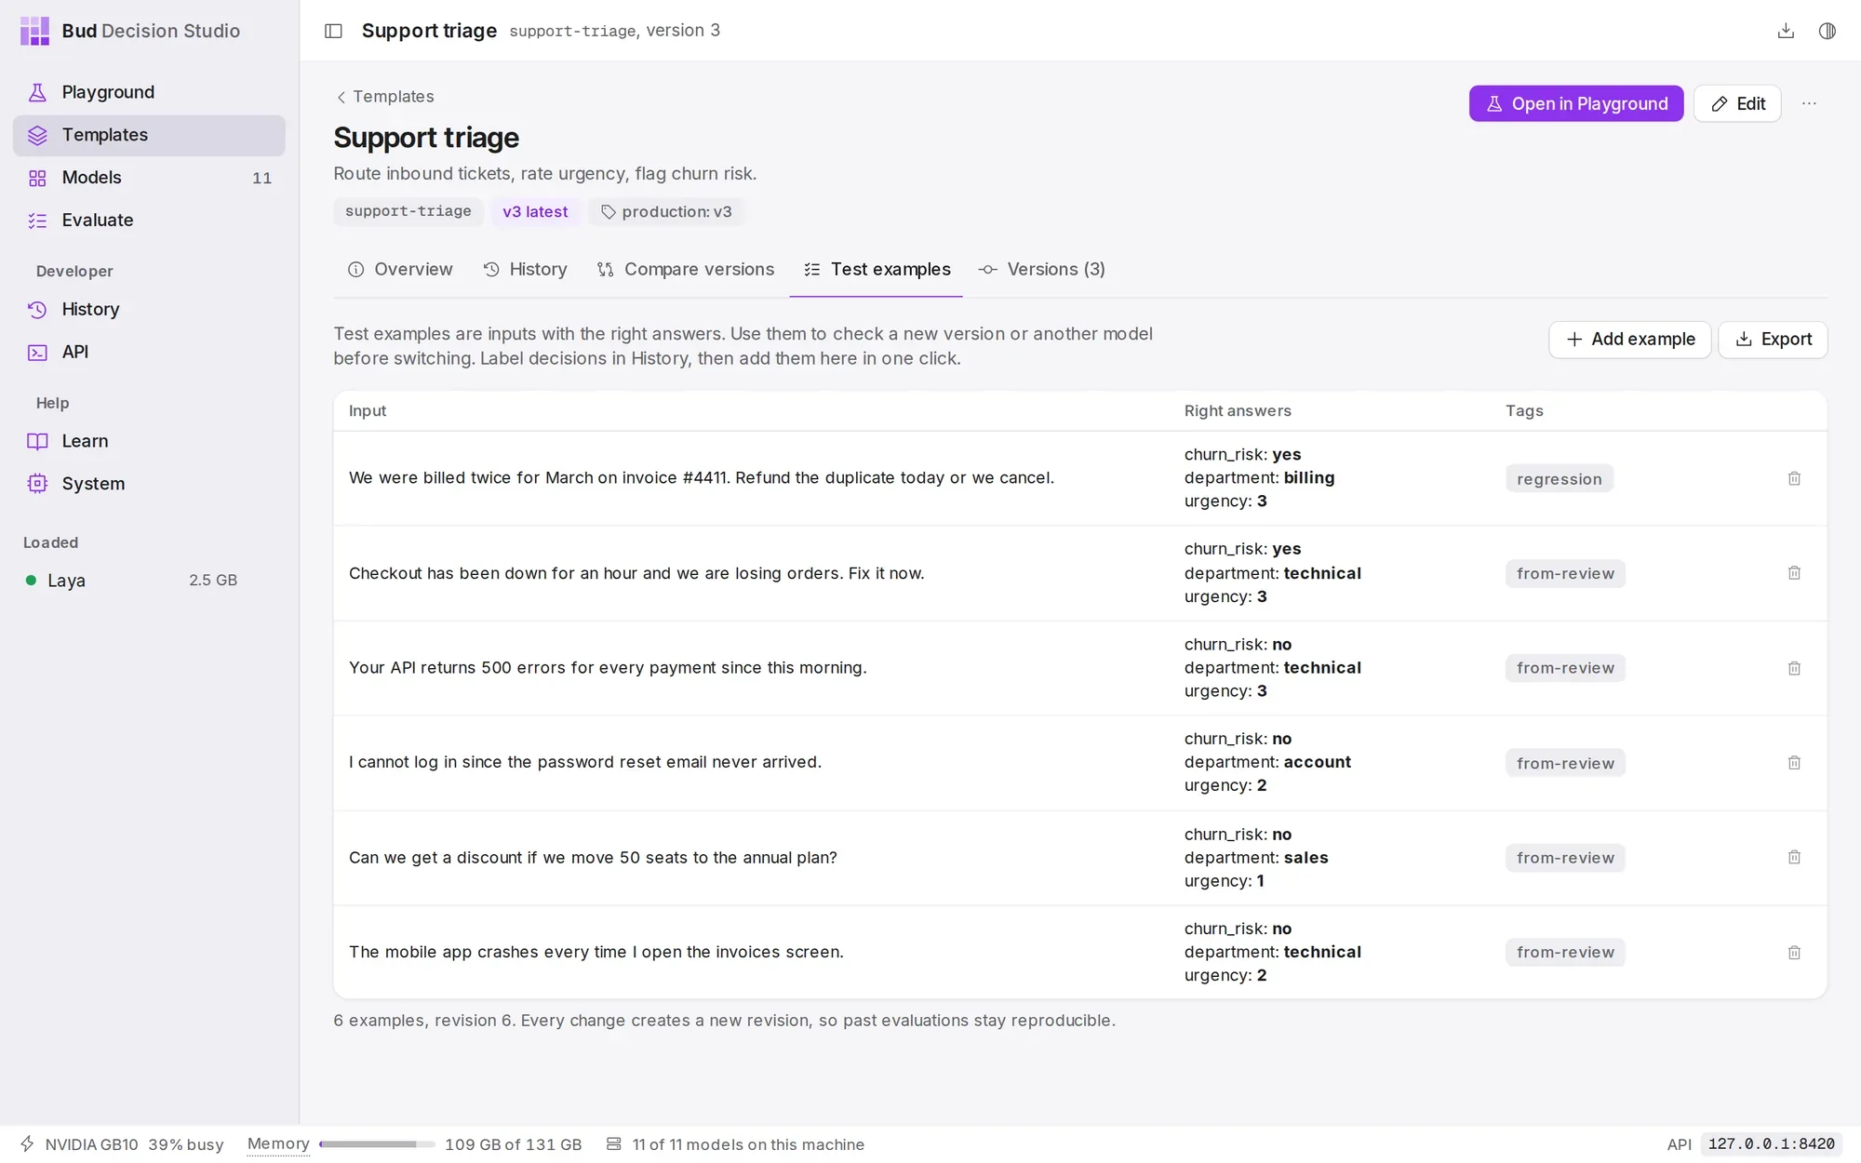Click the Models grid icon
This screenshot has width=1861, height=1163.
[x=37, y=178]
